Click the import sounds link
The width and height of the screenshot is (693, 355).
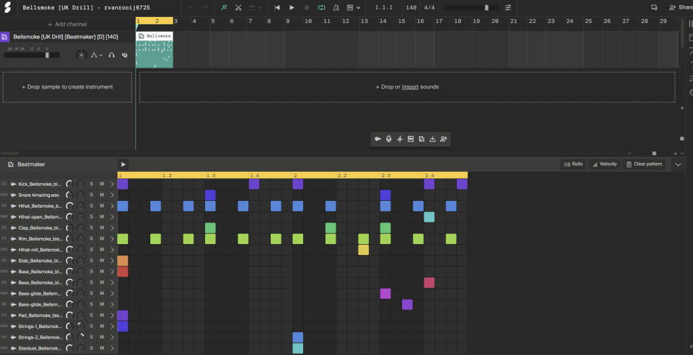click(410, 87)
